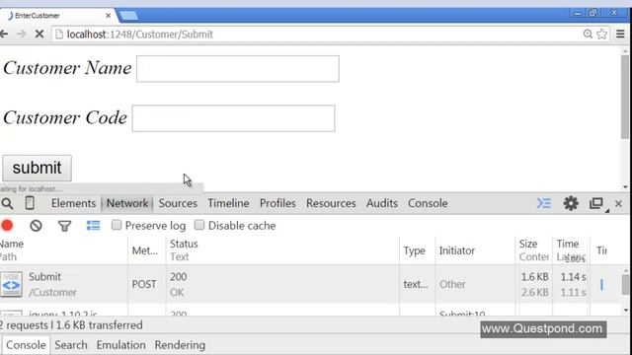
Task: Click the DevTools search magnifier icon
Action: (7, 204)
